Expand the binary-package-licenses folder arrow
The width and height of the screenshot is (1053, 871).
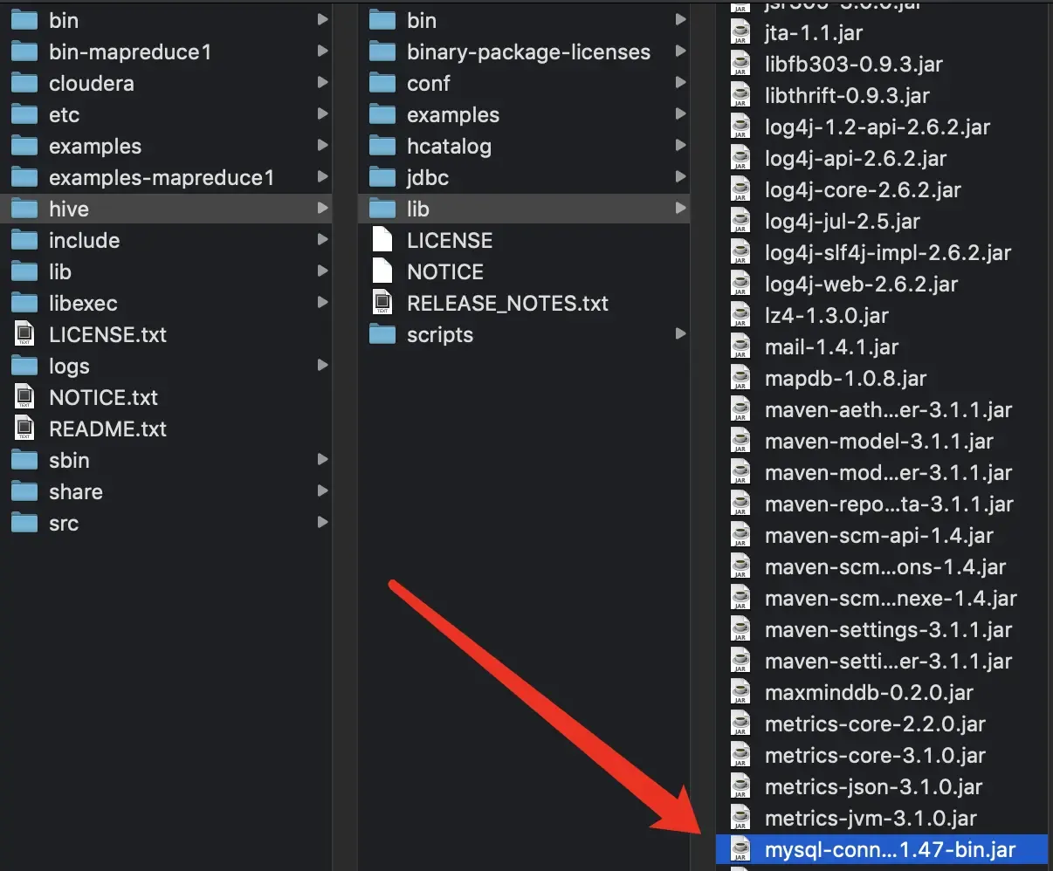coord(680,51)
